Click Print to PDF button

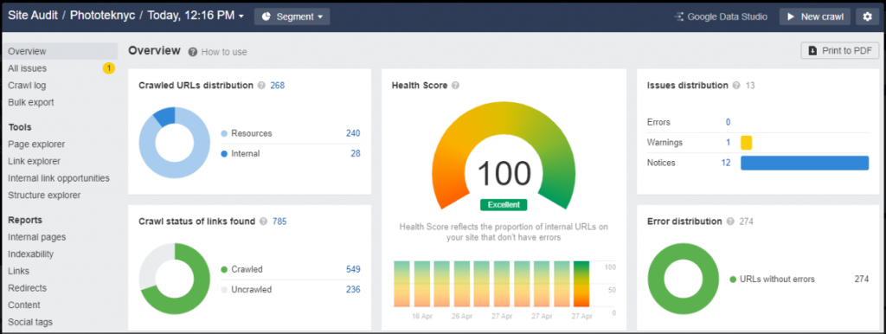(839, 50)
